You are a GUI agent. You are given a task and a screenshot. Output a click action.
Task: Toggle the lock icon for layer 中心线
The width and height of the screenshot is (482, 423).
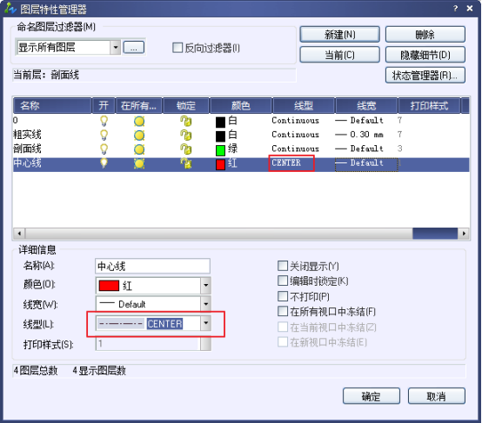(x=185, y=163)
